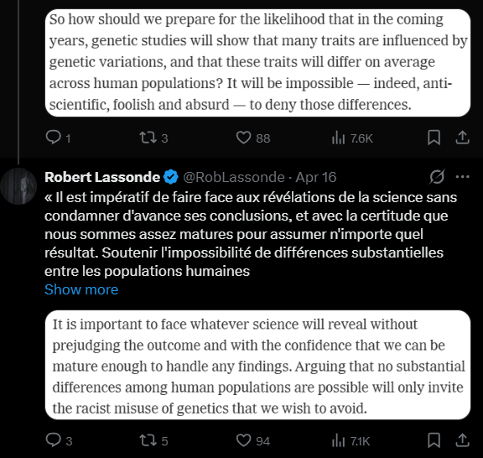
Task: Open more options menu on Robert Lassonde tweet
Action: click(462, 177)
